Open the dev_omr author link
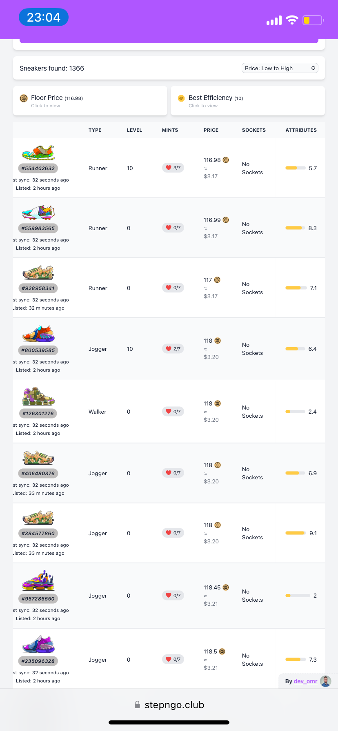 tap(305, 681)
